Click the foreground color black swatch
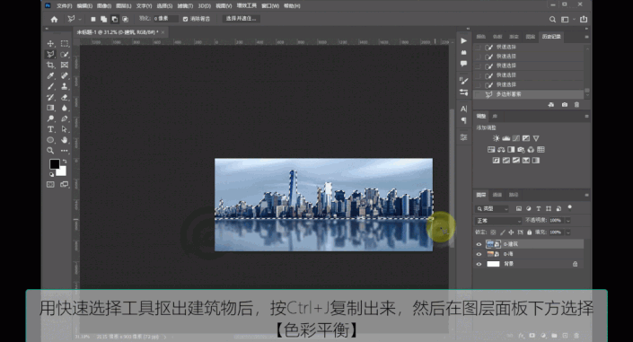 click(x=55, y=164)
